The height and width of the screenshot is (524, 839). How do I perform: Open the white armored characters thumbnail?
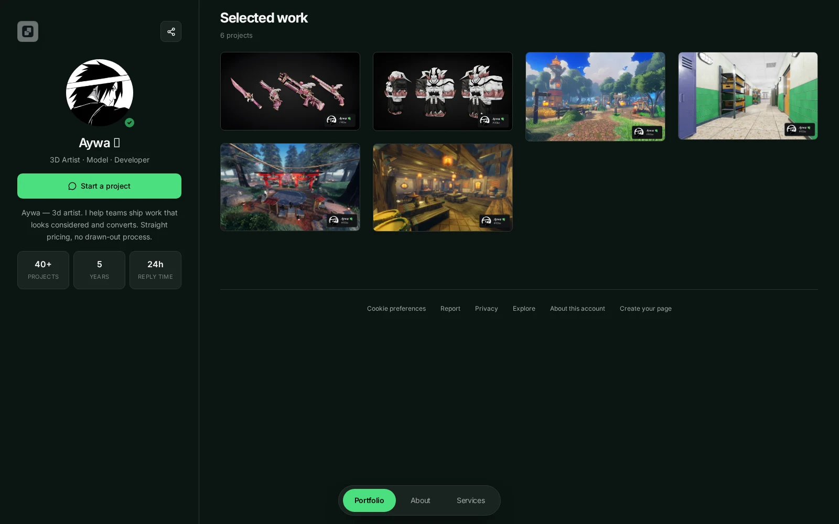[443, 91]
